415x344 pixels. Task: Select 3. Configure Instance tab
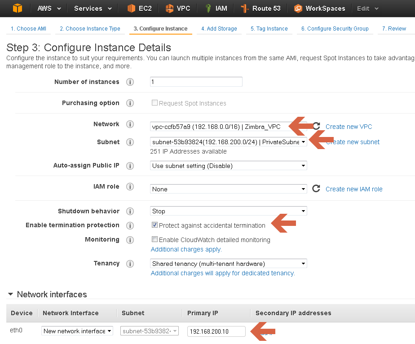pos(160,29)
